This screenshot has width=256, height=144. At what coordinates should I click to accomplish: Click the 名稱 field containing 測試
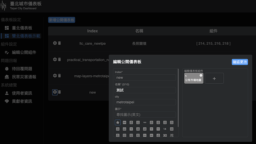[145, 90]
